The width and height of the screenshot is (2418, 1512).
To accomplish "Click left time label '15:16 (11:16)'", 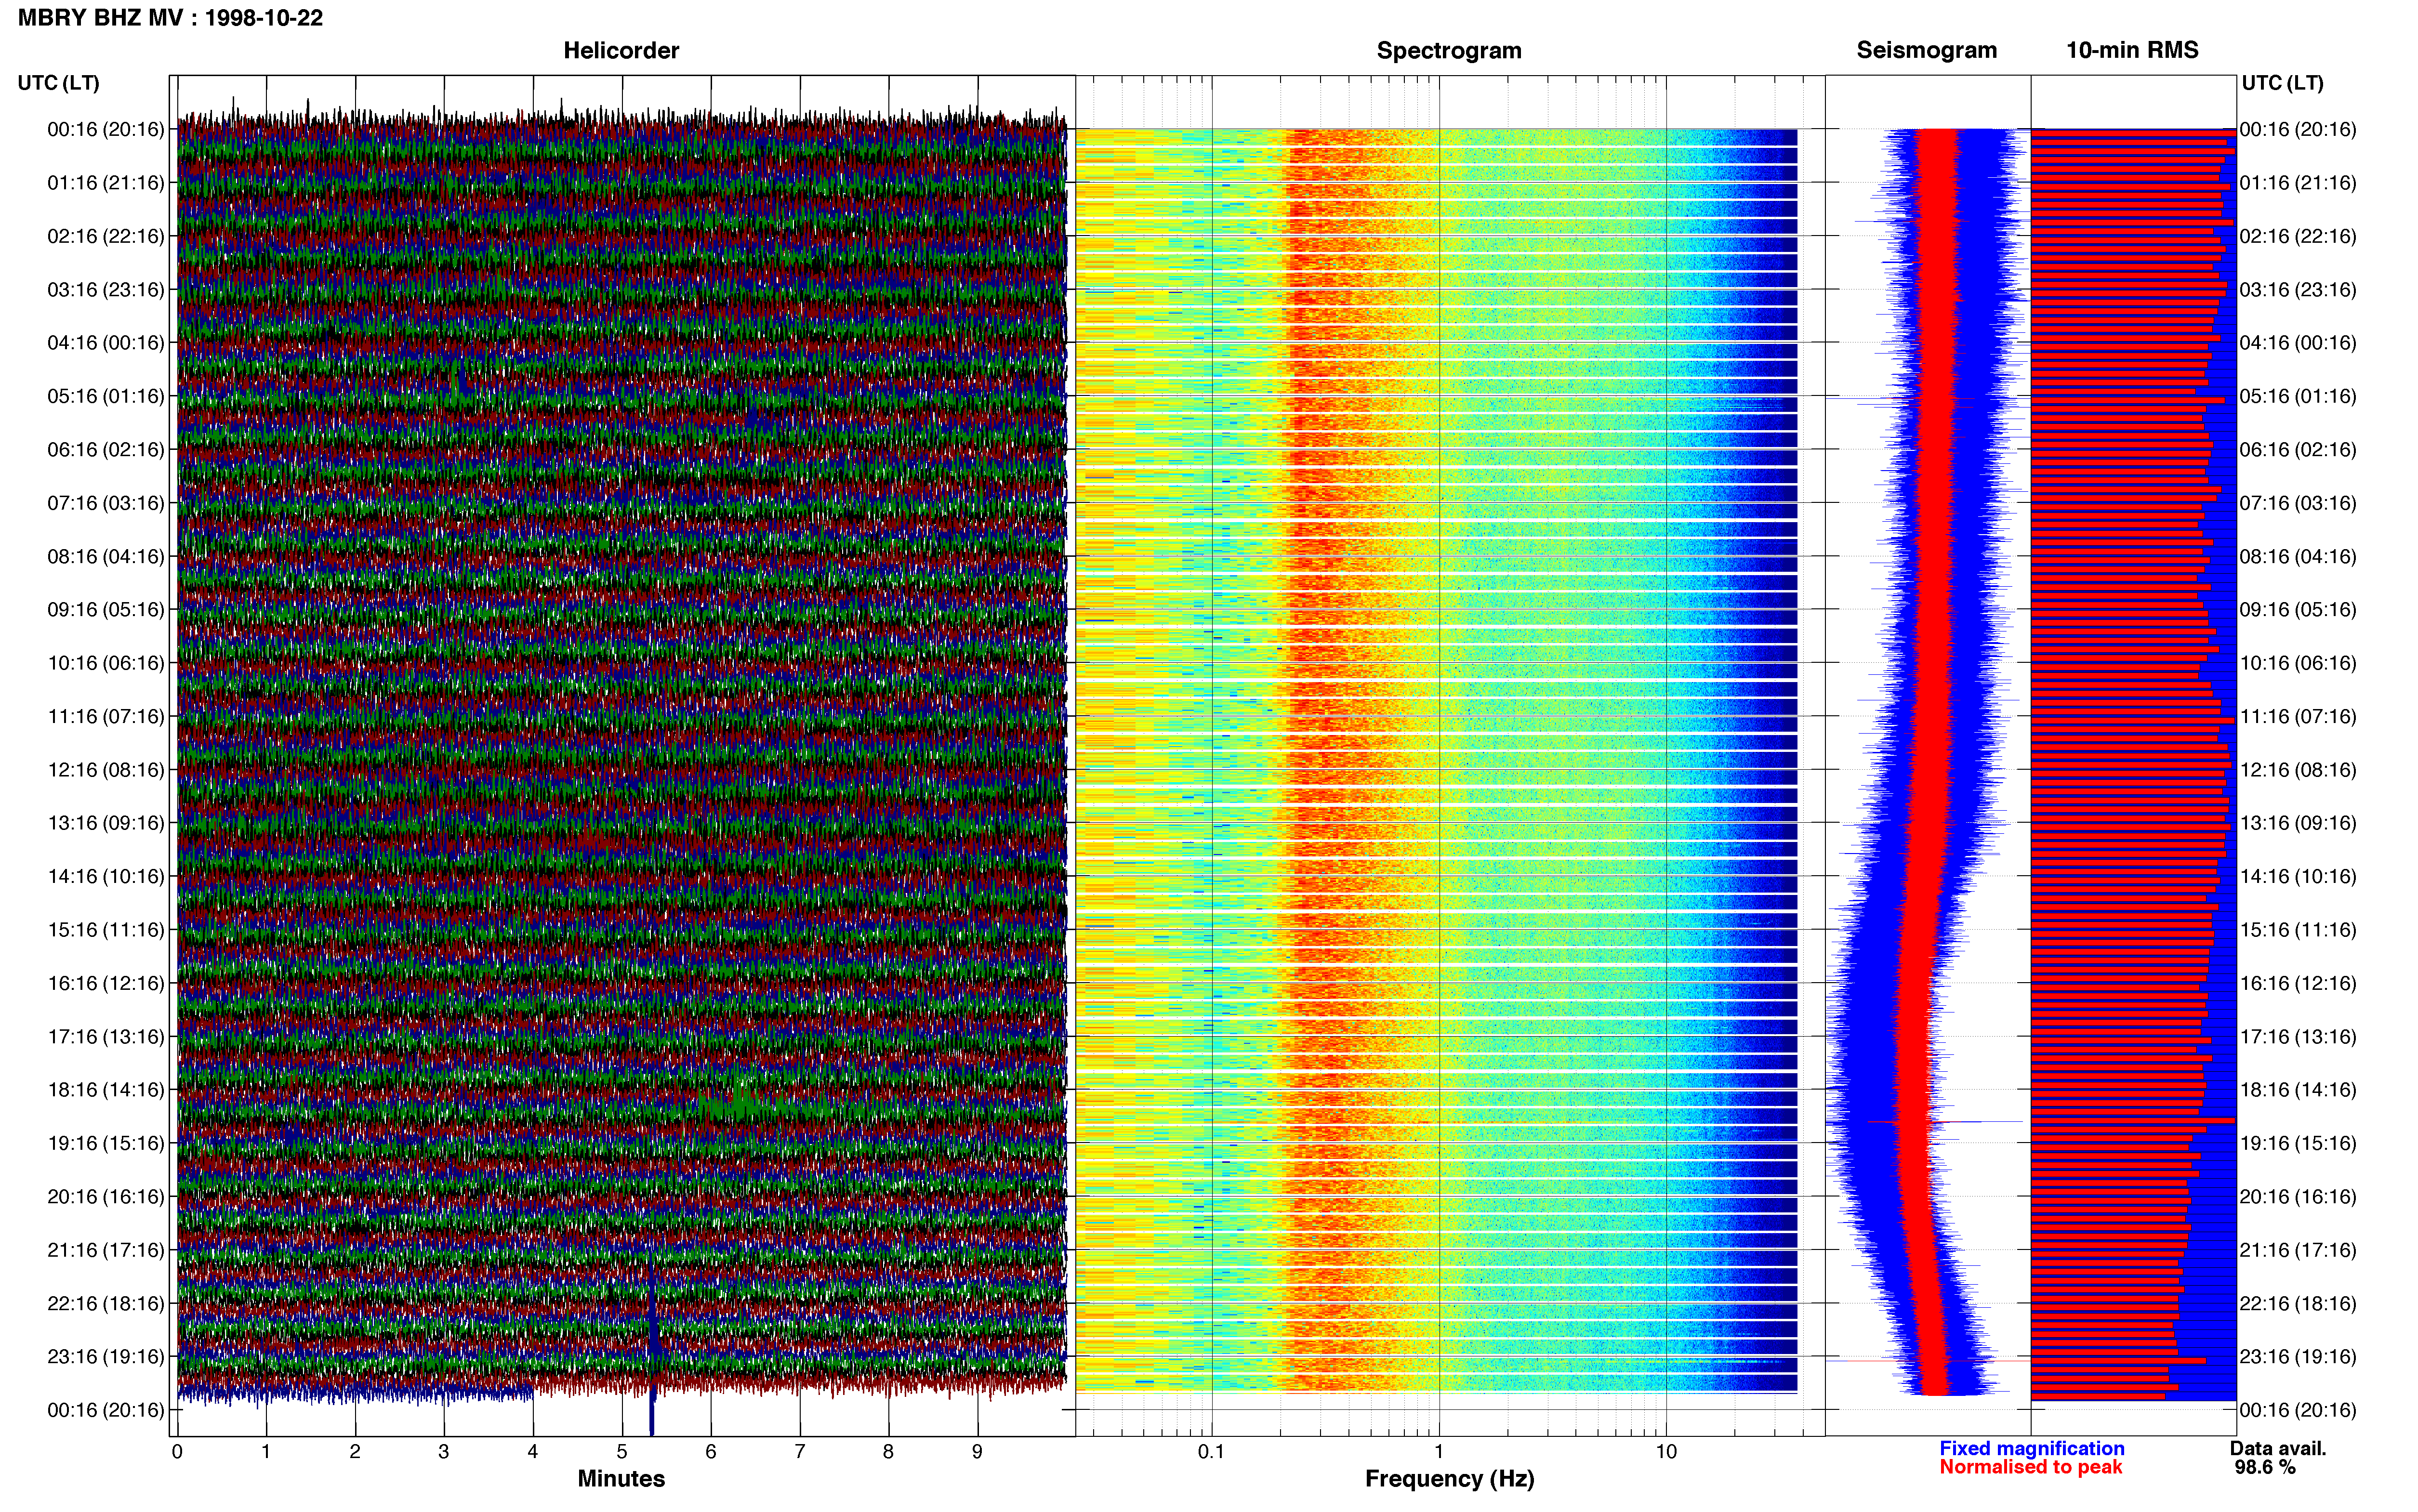I will pyautogui.click(x=106, y=930).
